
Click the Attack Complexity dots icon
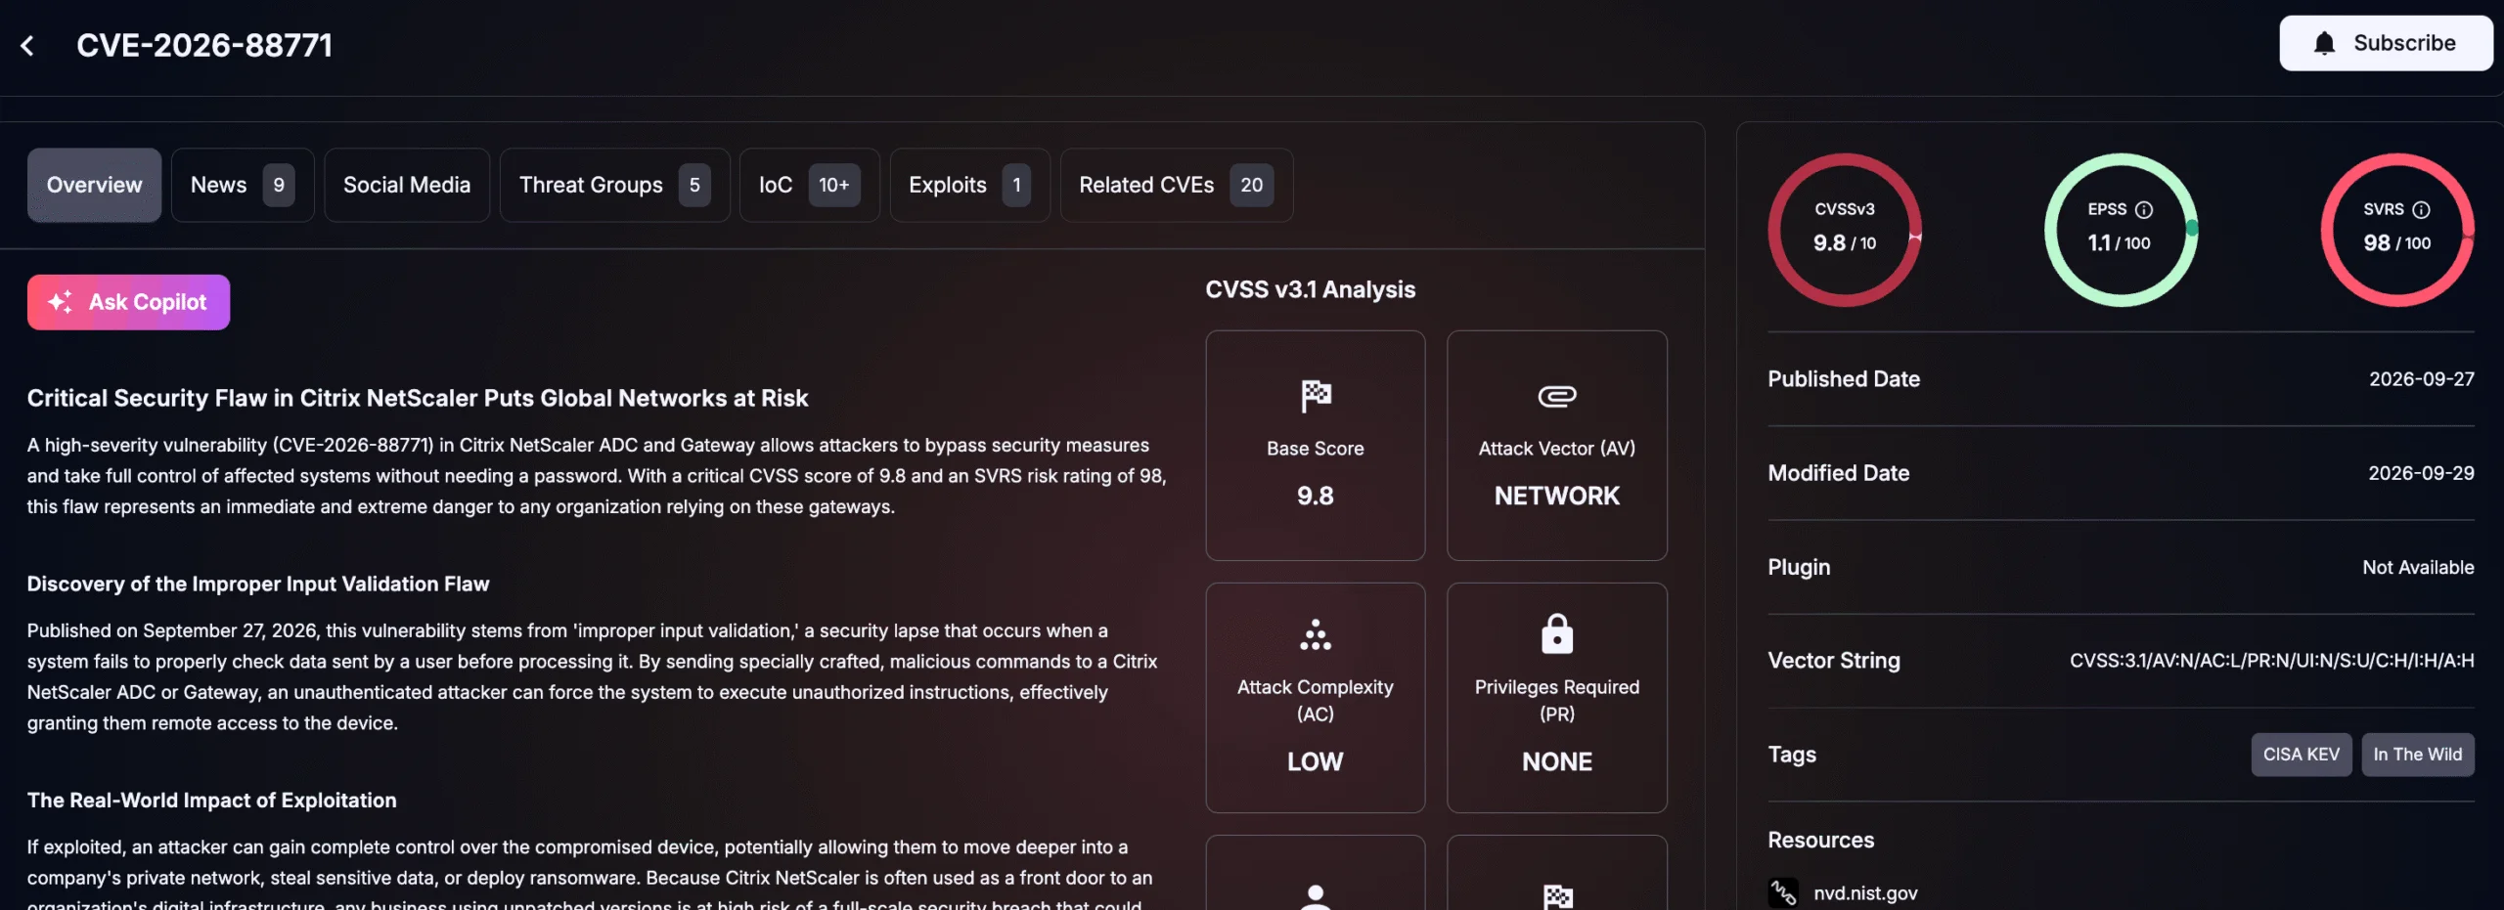click(x=1316, y=634)
